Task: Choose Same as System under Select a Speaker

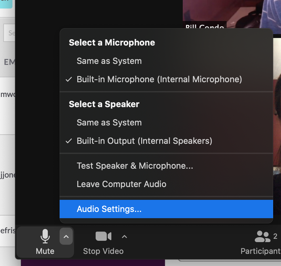Action: click(166, 123)
